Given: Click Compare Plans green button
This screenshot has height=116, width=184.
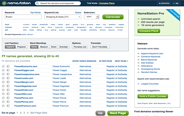Looking at the screenshot, I should tap(149, 31).
